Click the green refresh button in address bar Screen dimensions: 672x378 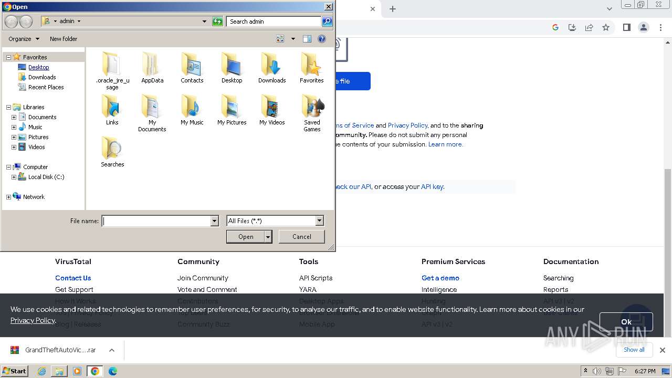coord(217,22)
